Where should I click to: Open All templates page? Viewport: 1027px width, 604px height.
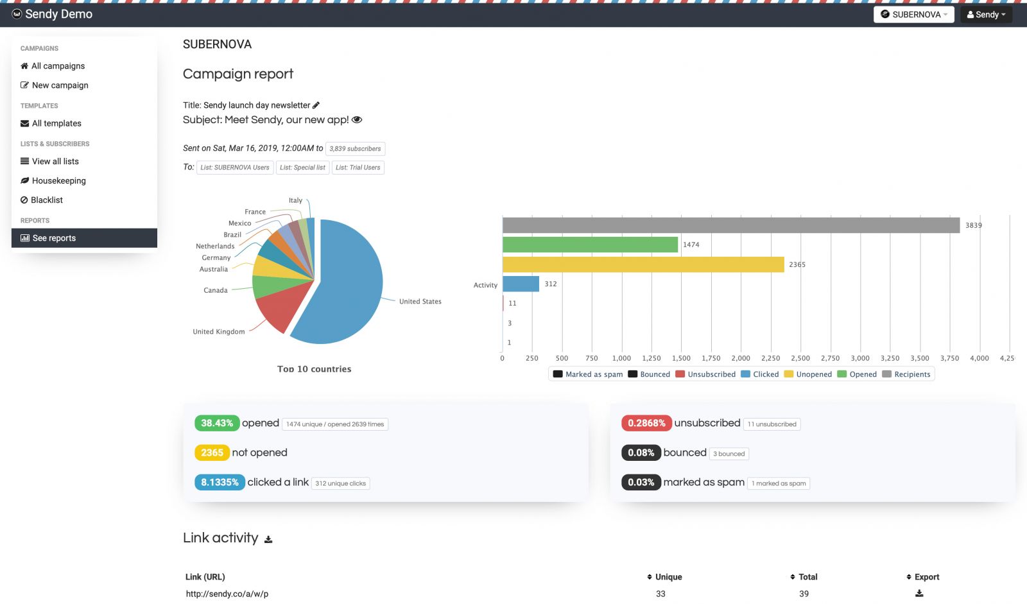(84, 123)
